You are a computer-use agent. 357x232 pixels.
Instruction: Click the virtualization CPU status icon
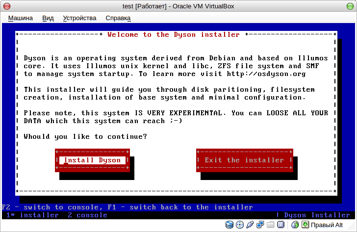click(x=281, y=225)
